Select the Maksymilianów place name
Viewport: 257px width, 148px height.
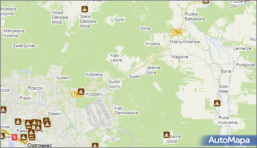pos(185,42)
